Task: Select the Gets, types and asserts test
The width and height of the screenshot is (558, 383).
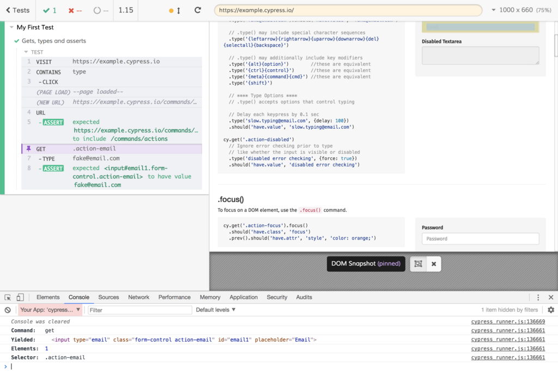Action: 54,40
